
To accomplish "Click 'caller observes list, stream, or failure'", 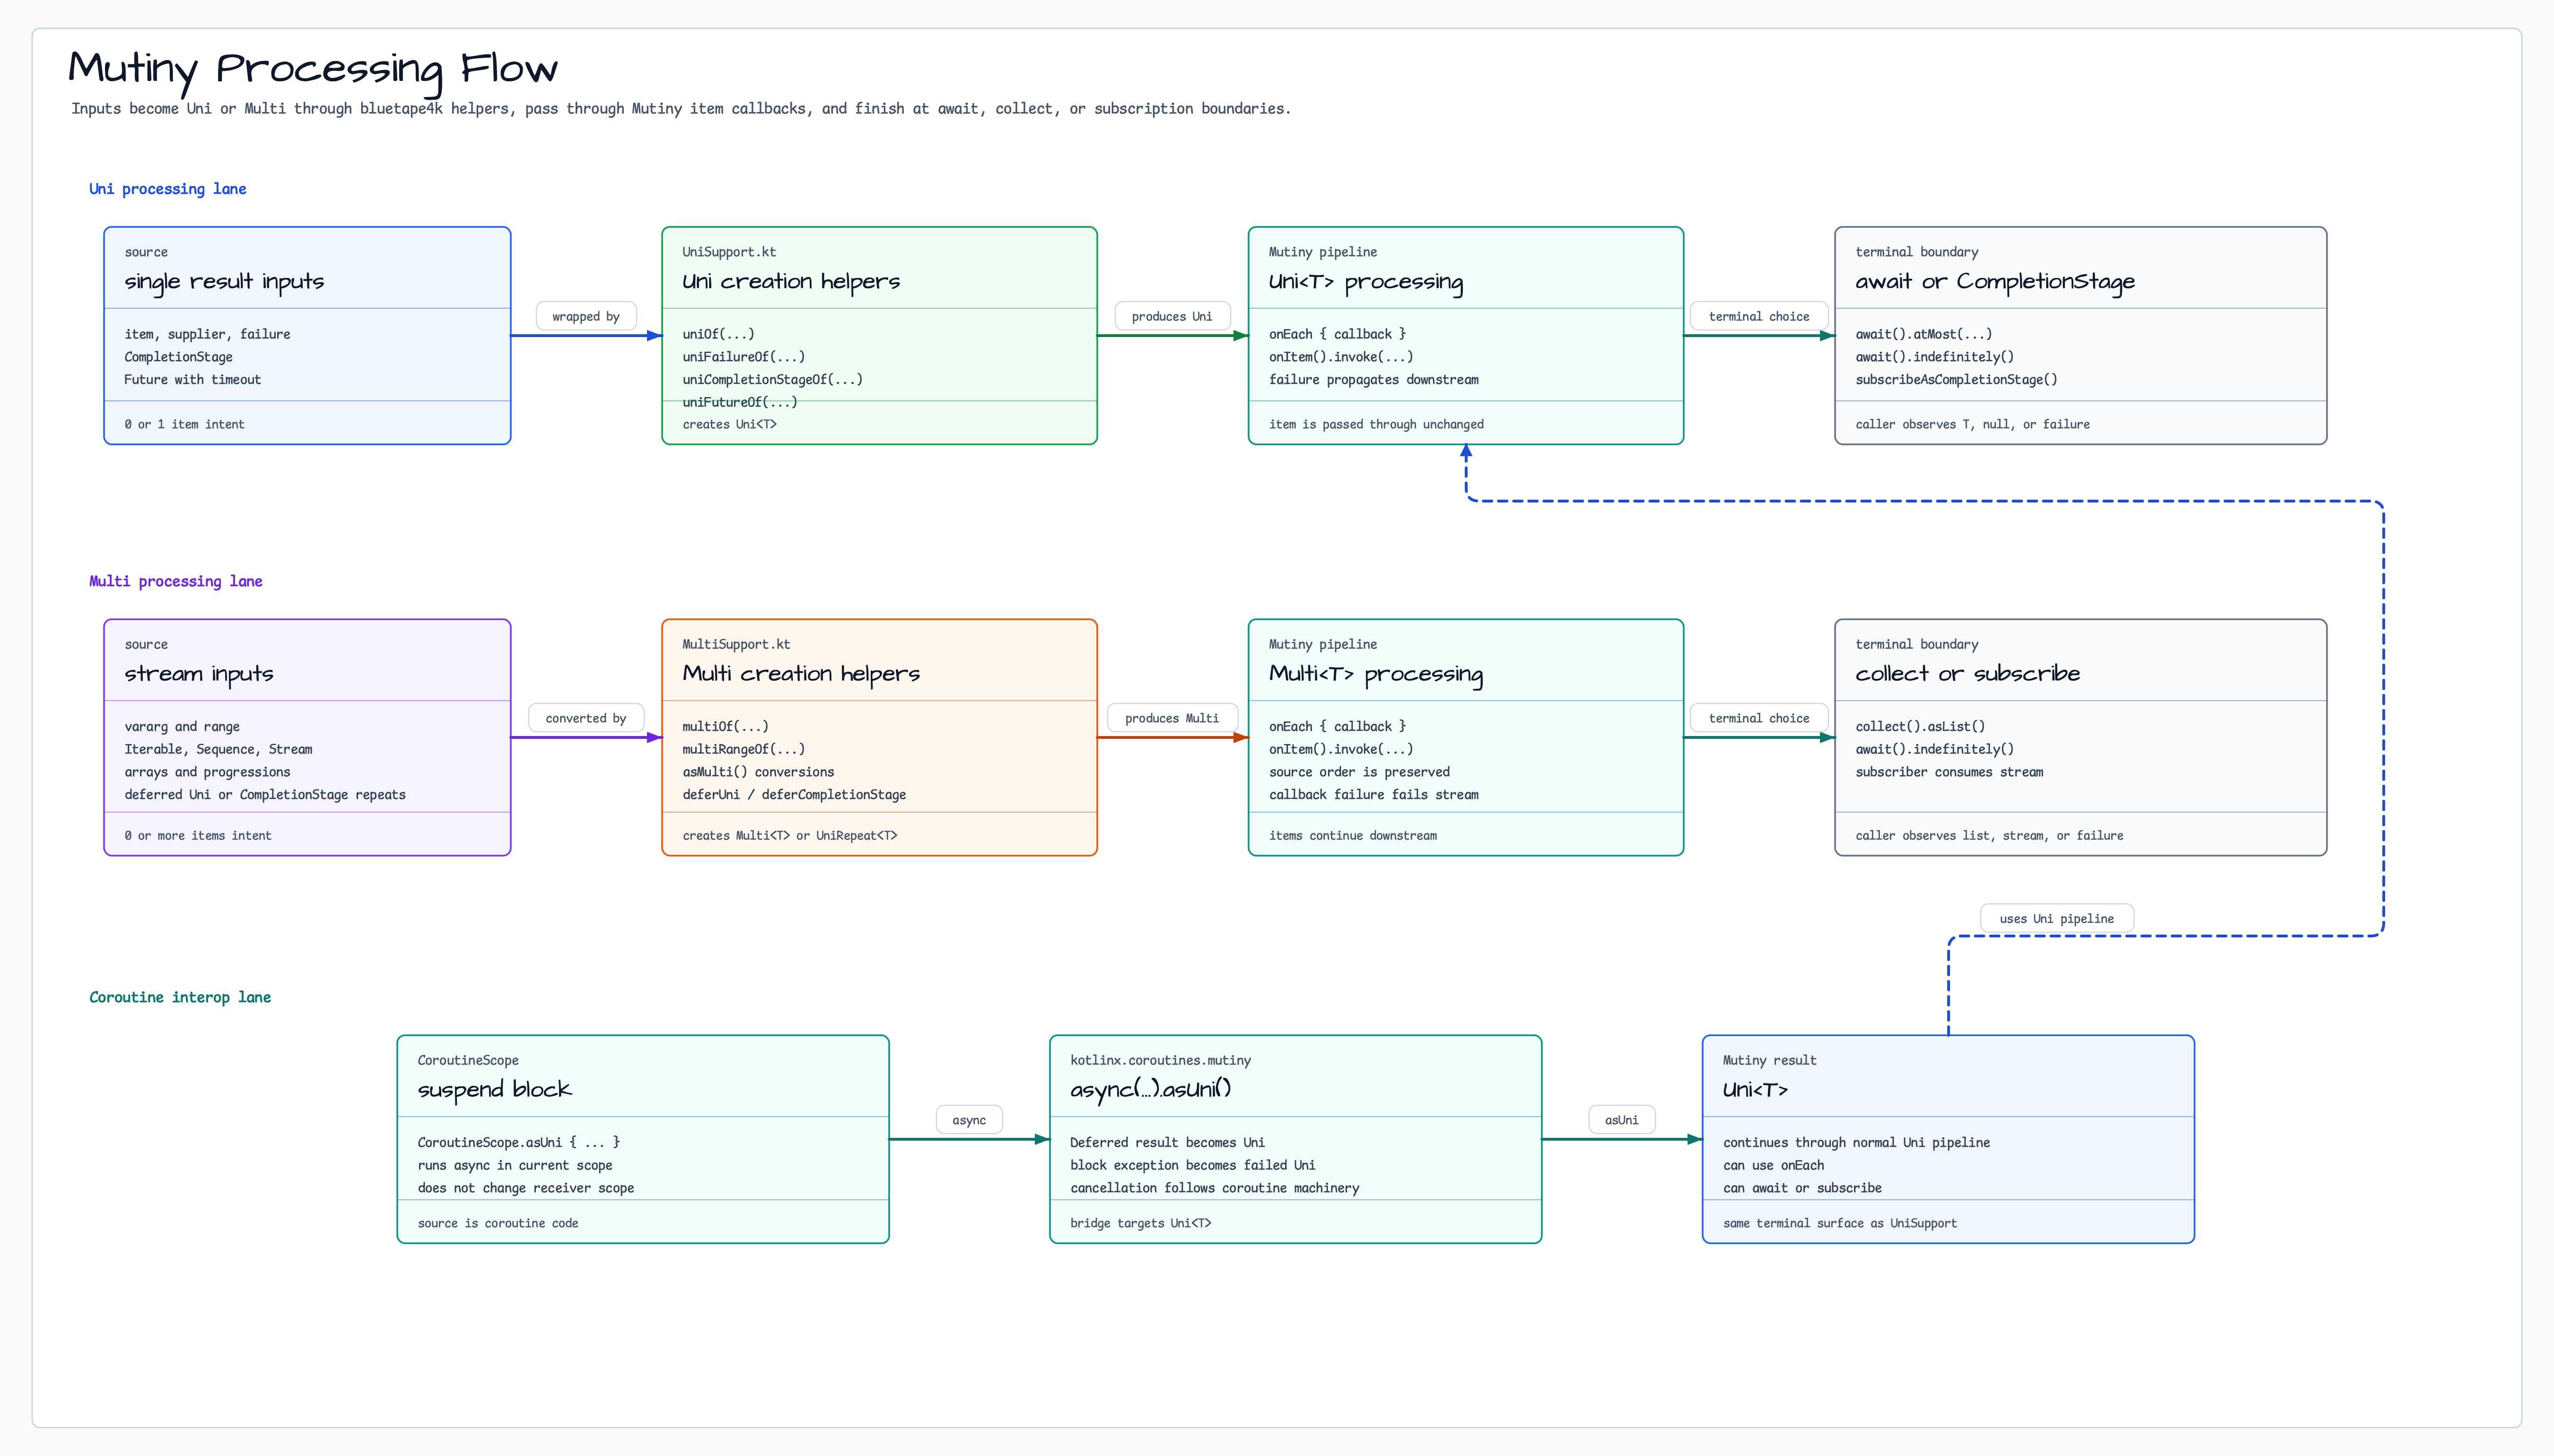I will [1989, 836].
